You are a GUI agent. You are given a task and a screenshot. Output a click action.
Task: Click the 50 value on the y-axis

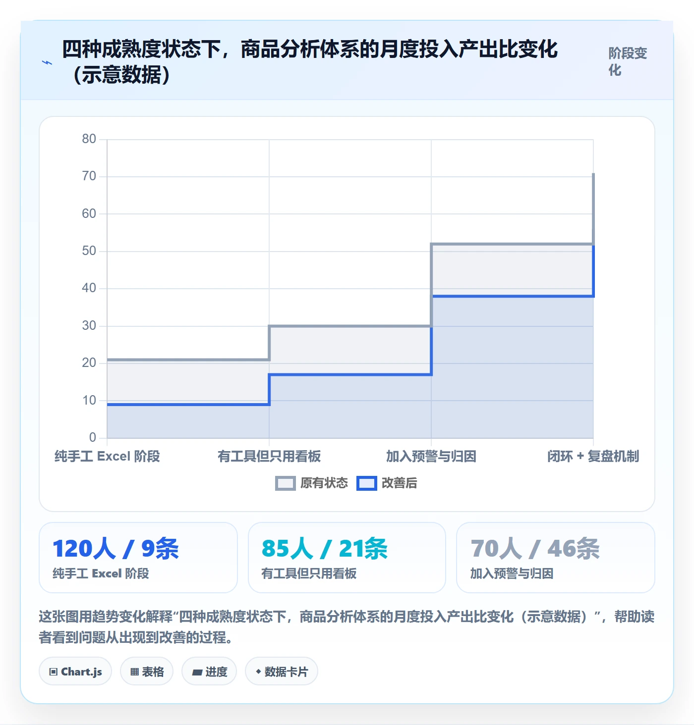click(x=89, y=251)
